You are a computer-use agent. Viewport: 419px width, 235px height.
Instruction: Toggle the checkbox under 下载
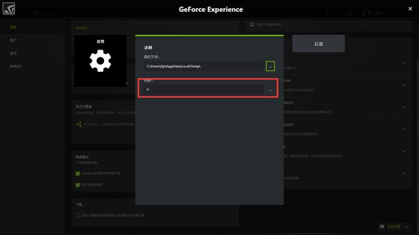78,215
